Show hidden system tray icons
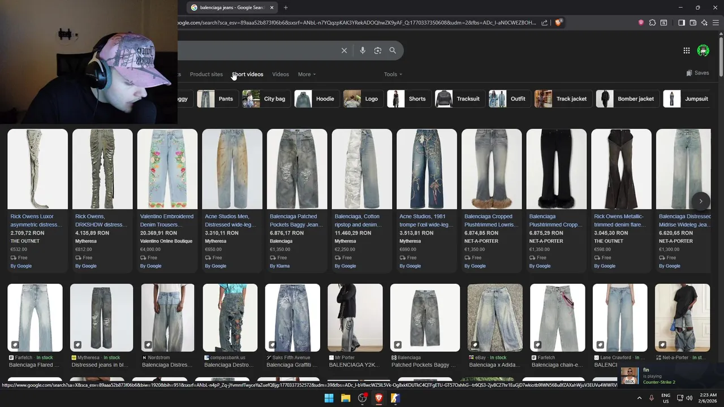The height and width of the screenshot is (407, 724). pos(640,398)
